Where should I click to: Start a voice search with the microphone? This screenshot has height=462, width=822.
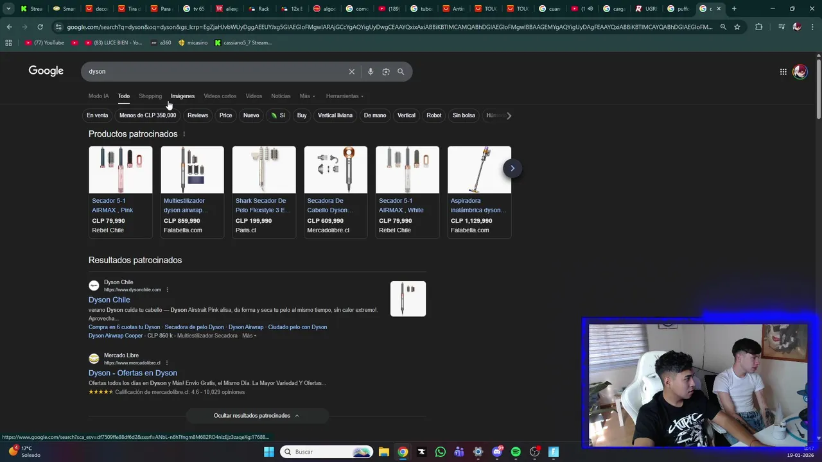point(371,71)
